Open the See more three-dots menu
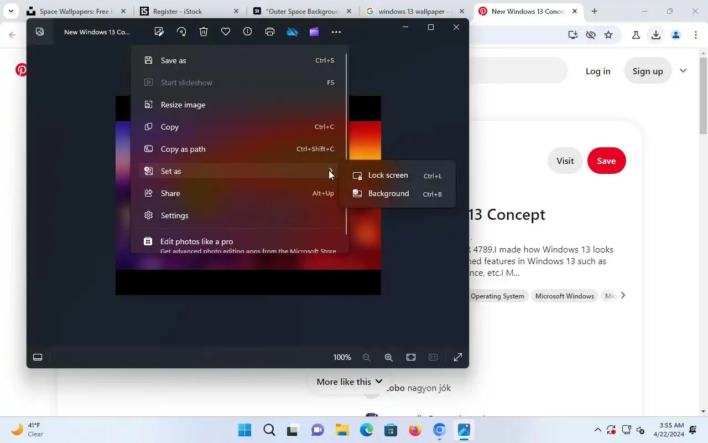This screenshot has height=443, width=708. coord(336,32)
